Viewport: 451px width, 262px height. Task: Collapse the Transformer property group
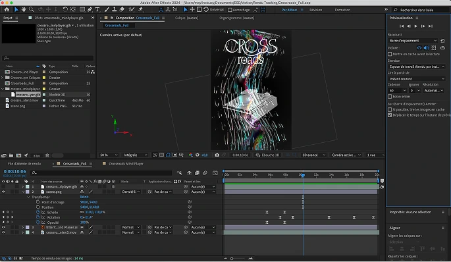coord(28,197)
